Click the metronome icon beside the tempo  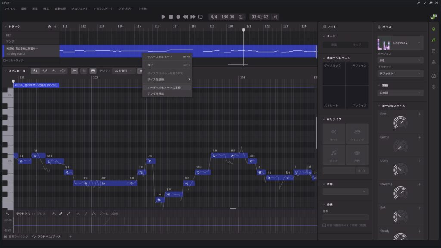tap(241, 17)
